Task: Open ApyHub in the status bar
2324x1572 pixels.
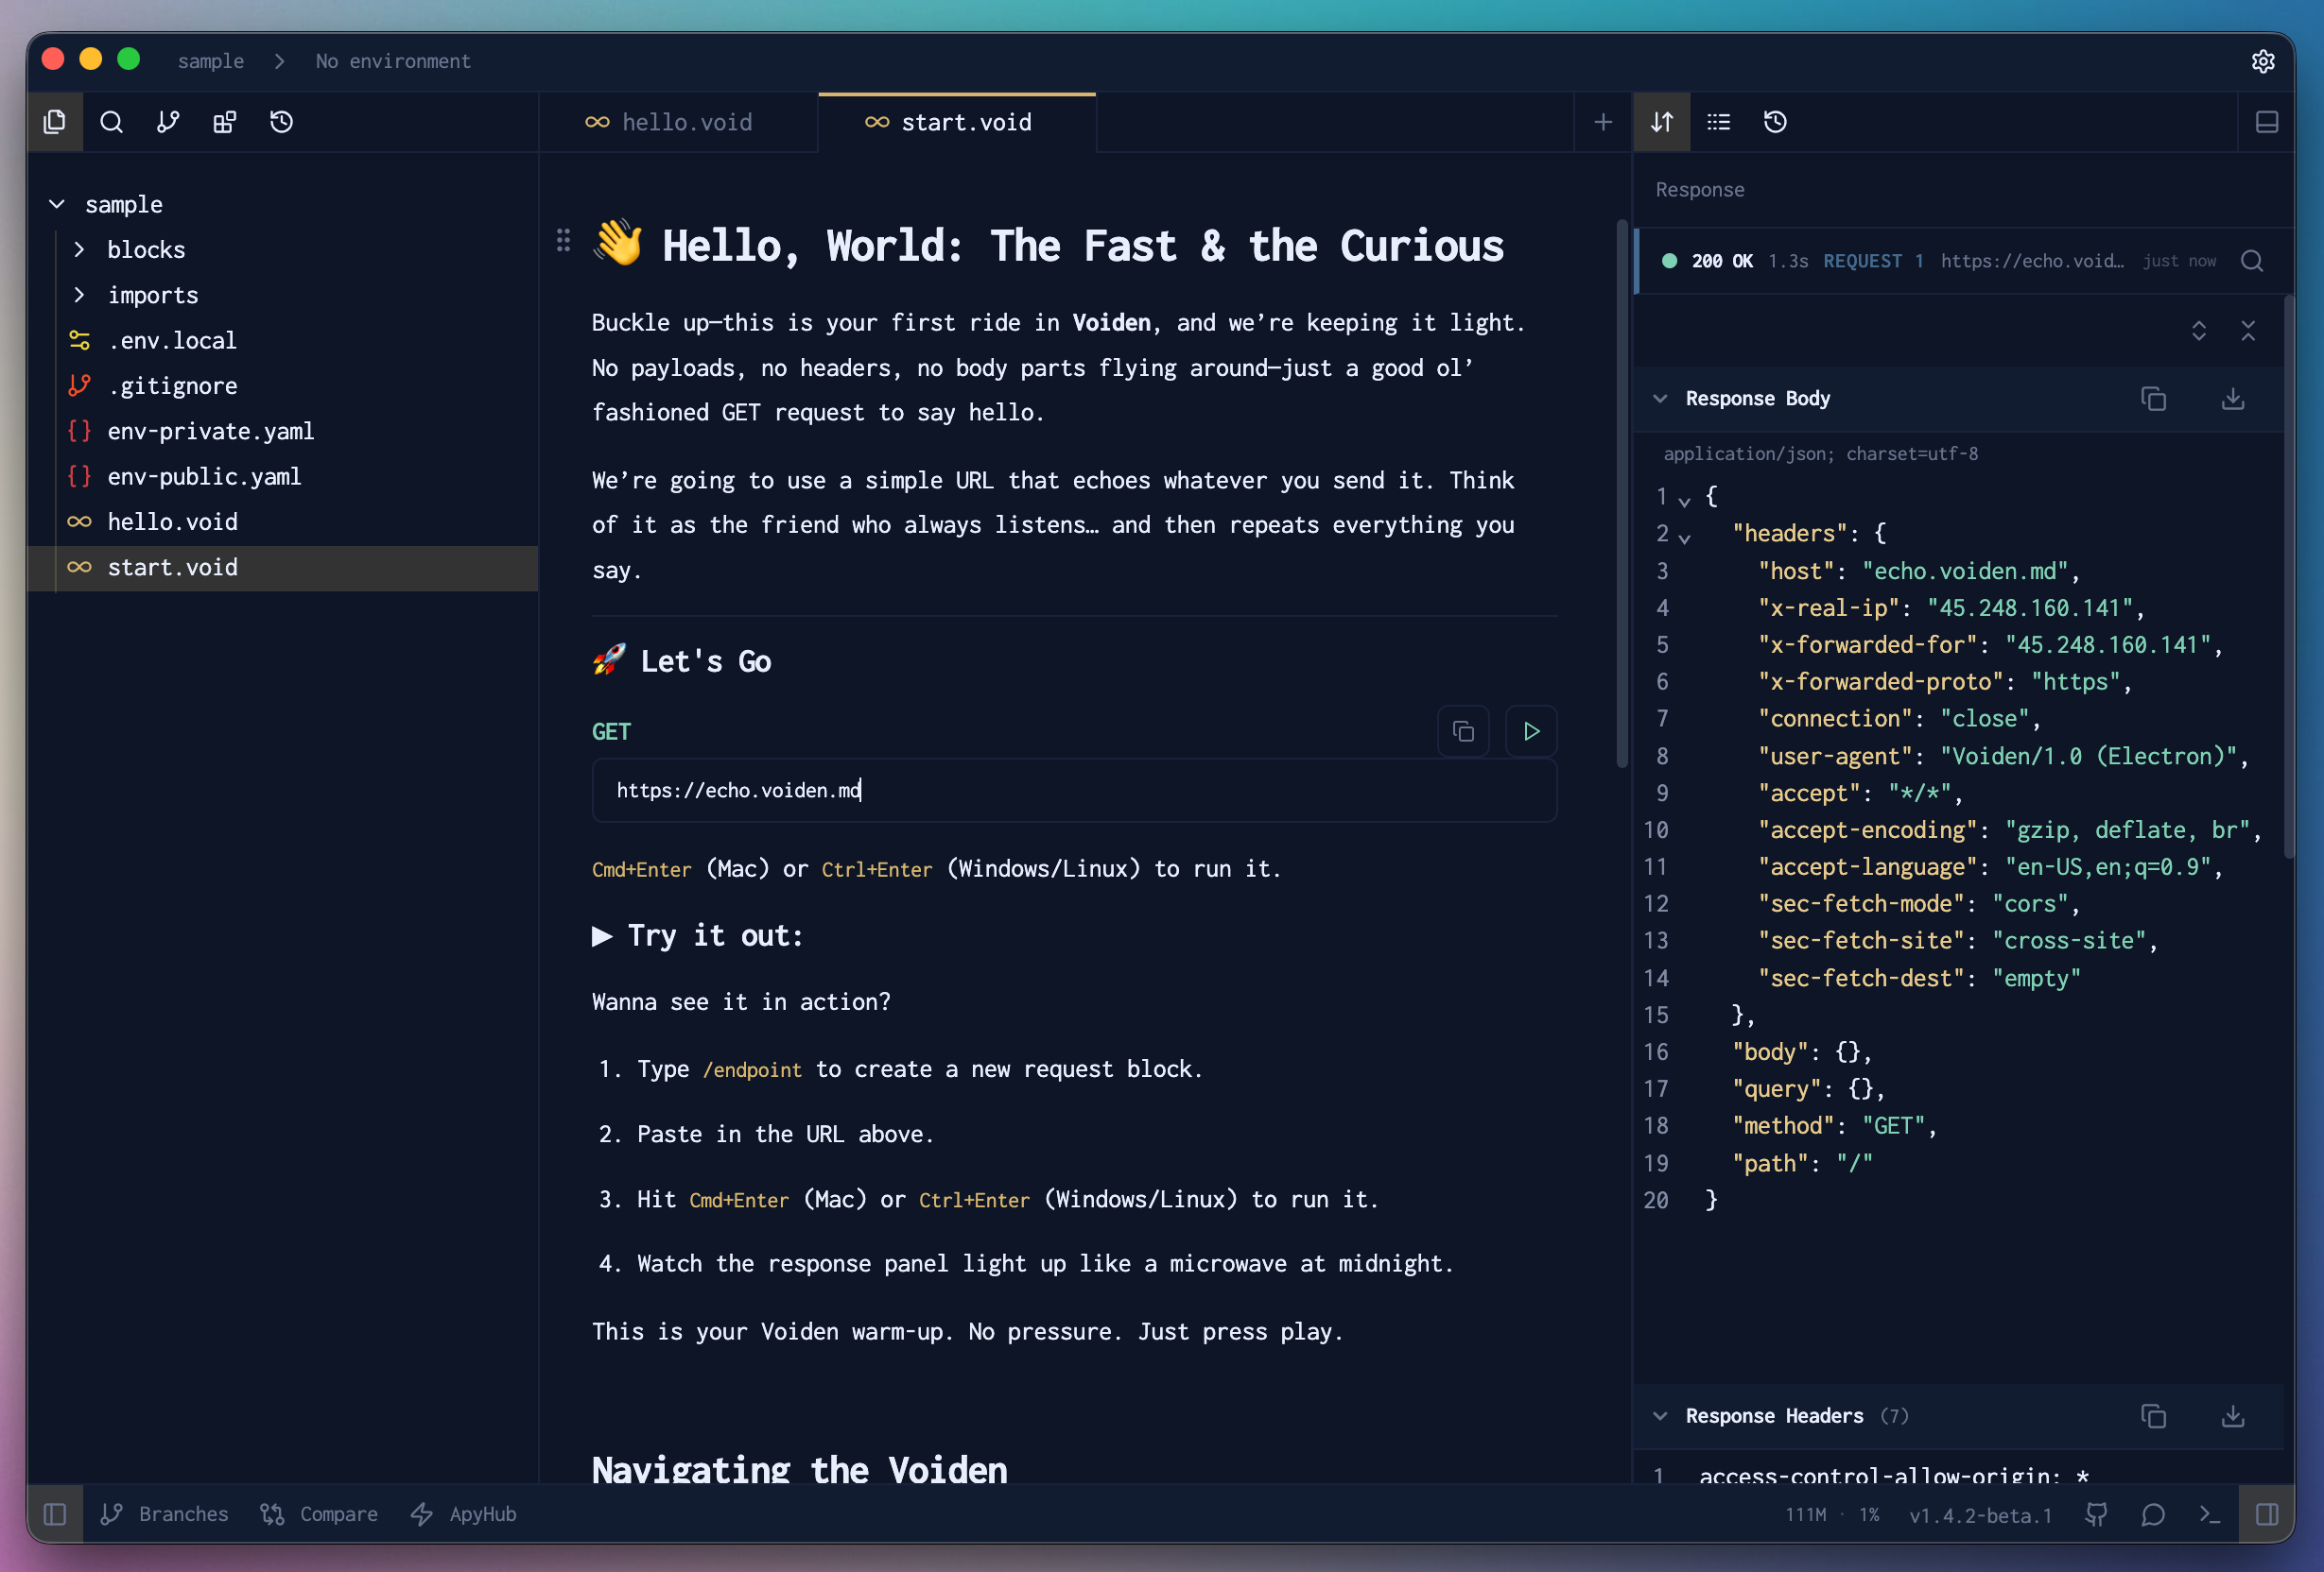Action: tap(463, 1514)
